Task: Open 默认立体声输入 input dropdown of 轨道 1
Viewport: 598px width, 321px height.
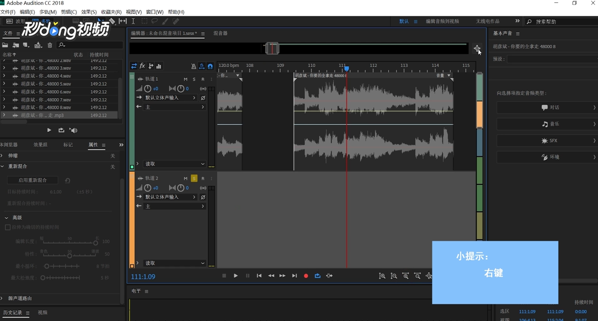Action: pos(171,98)
